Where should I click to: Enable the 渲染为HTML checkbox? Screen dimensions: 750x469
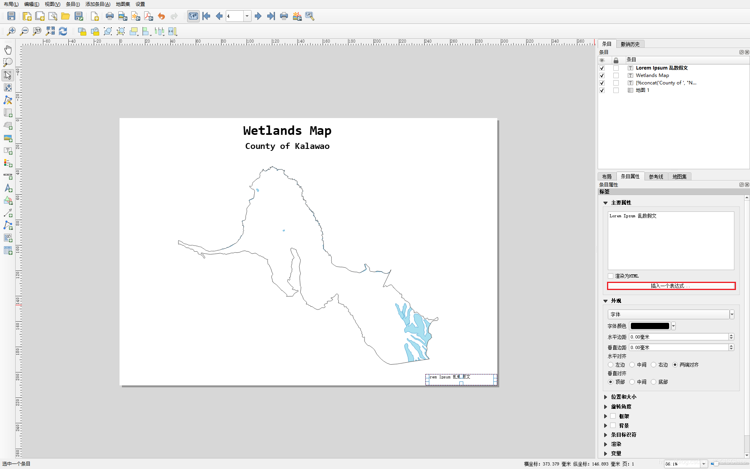pyautogui.click(x=611, y=276)
